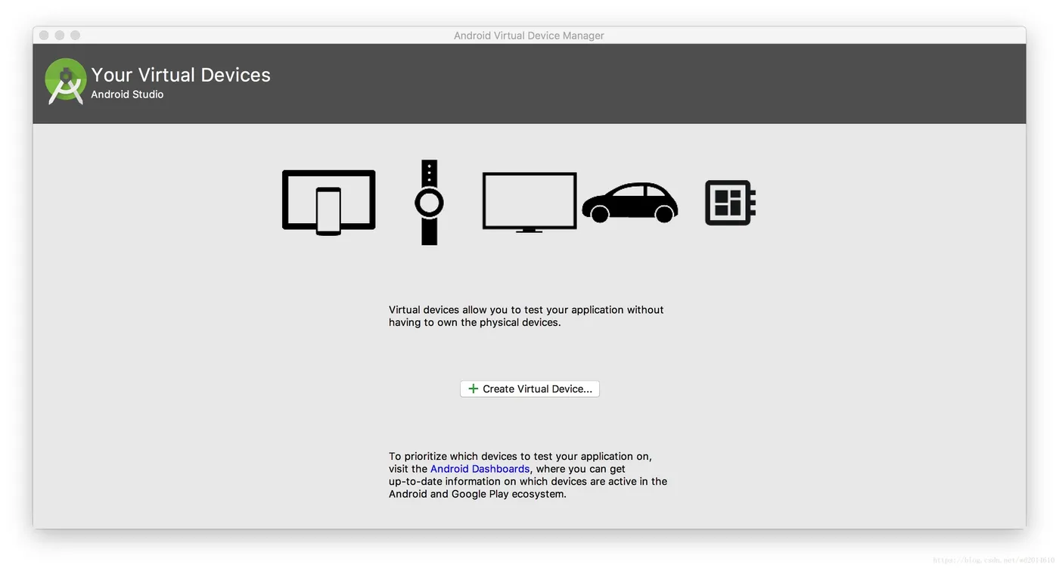Click the "To prioritize which devices" paragraph
The image size is (1059, 568).
tap(528, 475)
